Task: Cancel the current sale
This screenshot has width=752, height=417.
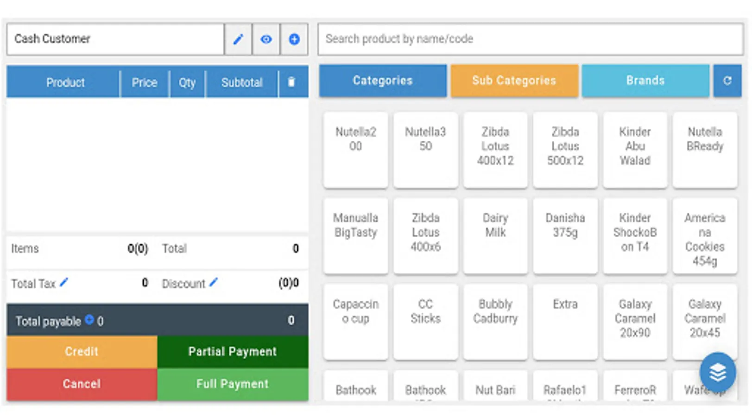Action: tap(82, 384)
